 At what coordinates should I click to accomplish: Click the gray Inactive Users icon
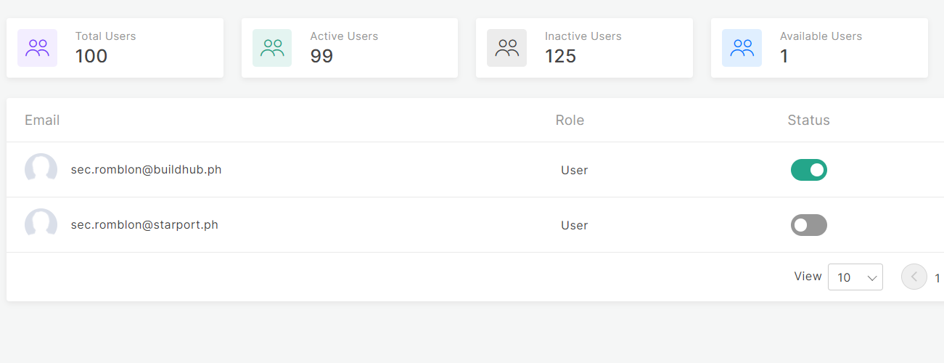tap(506, 48)
